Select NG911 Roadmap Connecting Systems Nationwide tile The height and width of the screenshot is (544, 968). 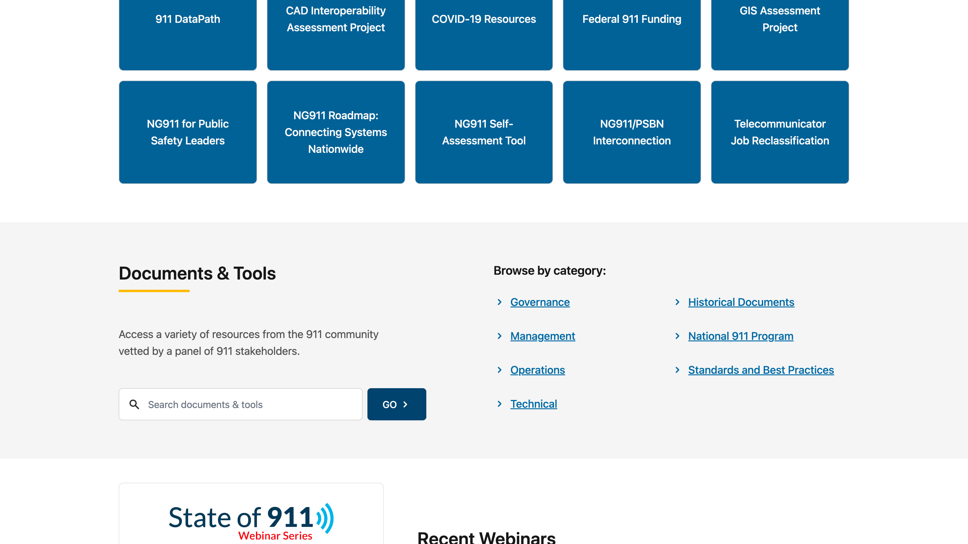pos(336,132)
